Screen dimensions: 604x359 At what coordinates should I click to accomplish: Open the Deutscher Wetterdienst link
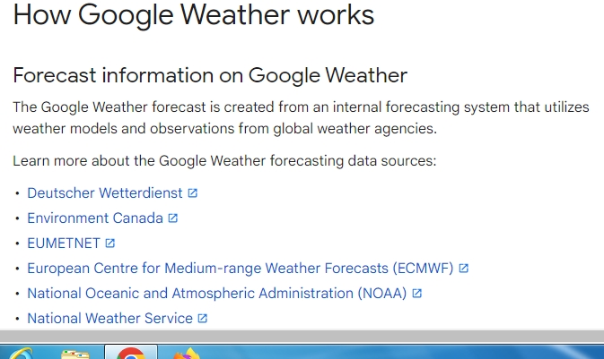coord(105,193)
